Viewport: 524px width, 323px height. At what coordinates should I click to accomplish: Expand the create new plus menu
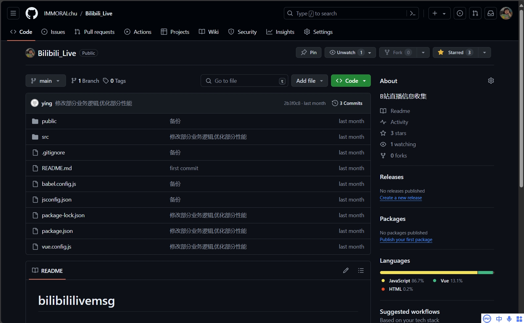(439, 13)
